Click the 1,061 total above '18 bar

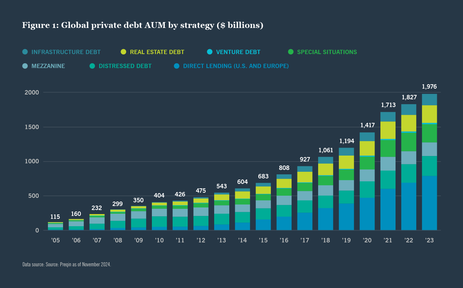326,150
